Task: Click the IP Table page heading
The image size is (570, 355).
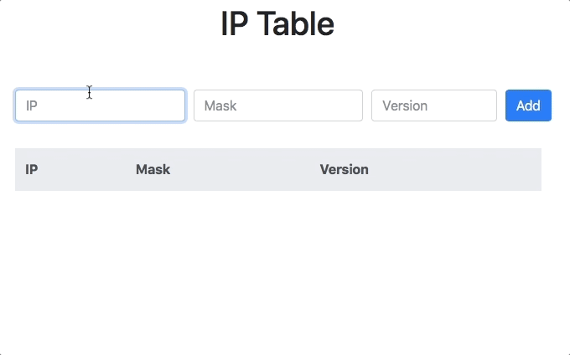Action: [x=277, y=24]
